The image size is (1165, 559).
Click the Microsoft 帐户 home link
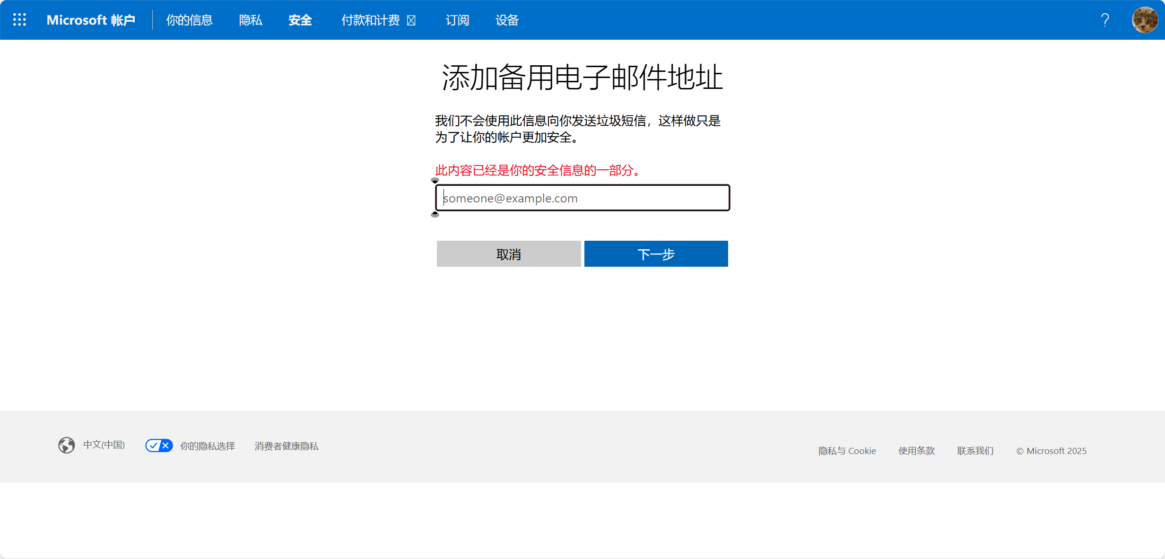pos(91,20)
